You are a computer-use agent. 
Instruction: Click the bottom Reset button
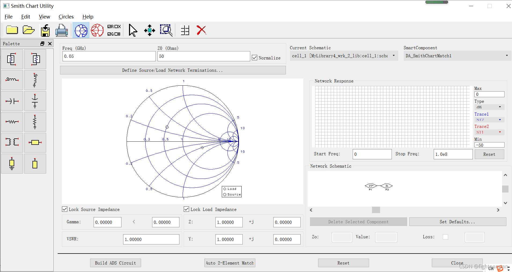pos(343,263)
